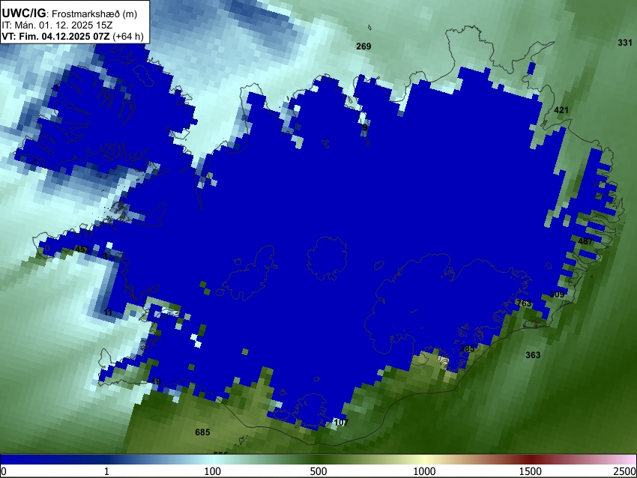637x478 pixels.
Task: Click the legend label 2500
Action: 625,471
